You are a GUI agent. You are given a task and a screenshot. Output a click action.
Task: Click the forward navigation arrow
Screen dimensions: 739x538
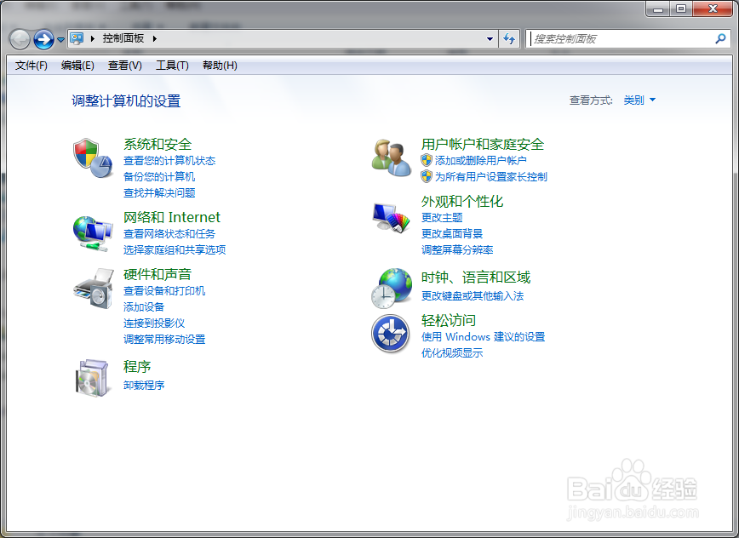coord(43,39)
